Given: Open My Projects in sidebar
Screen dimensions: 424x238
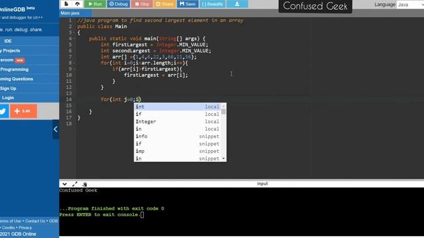Looking at the screenshot, I should point(29,50).
